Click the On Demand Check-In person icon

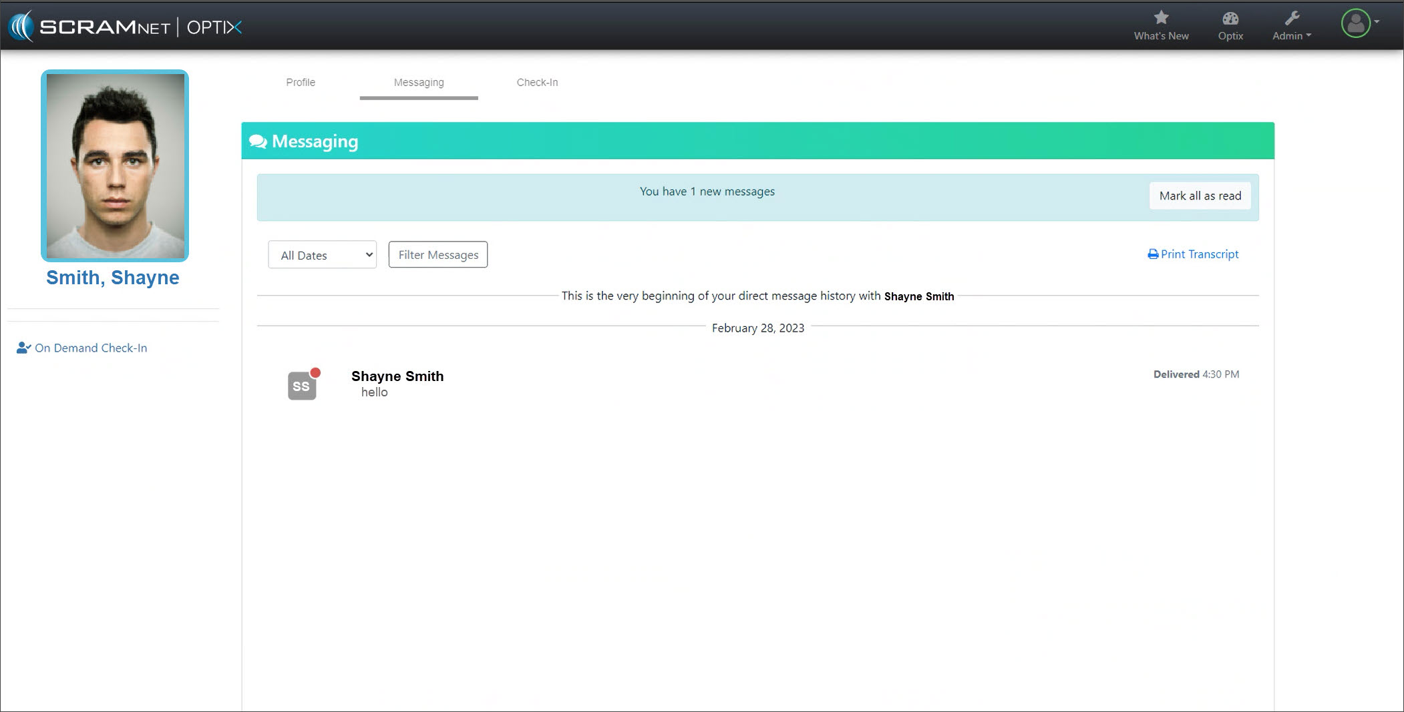pos(23,348)
